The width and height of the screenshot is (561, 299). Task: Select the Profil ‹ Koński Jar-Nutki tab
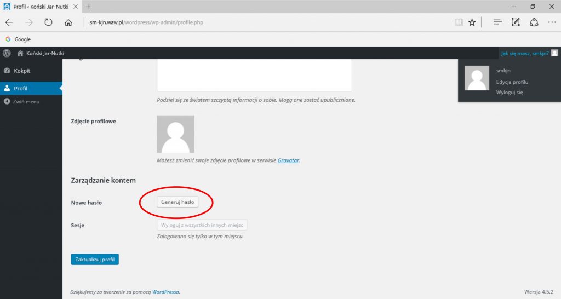[41, 7]
